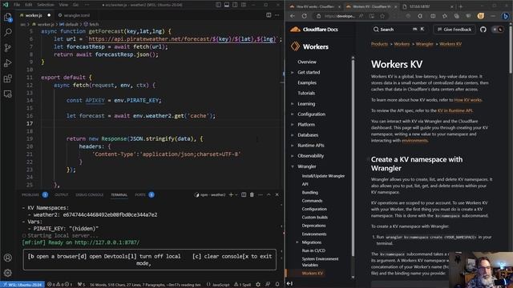Switch to the How KV works browser tab
This screenshot has height=288, width=513.
[315, 6]
